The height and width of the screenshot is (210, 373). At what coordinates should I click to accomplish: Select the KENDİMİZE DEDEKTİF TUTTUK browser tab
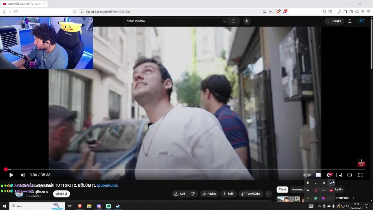[x=23, y=4]
